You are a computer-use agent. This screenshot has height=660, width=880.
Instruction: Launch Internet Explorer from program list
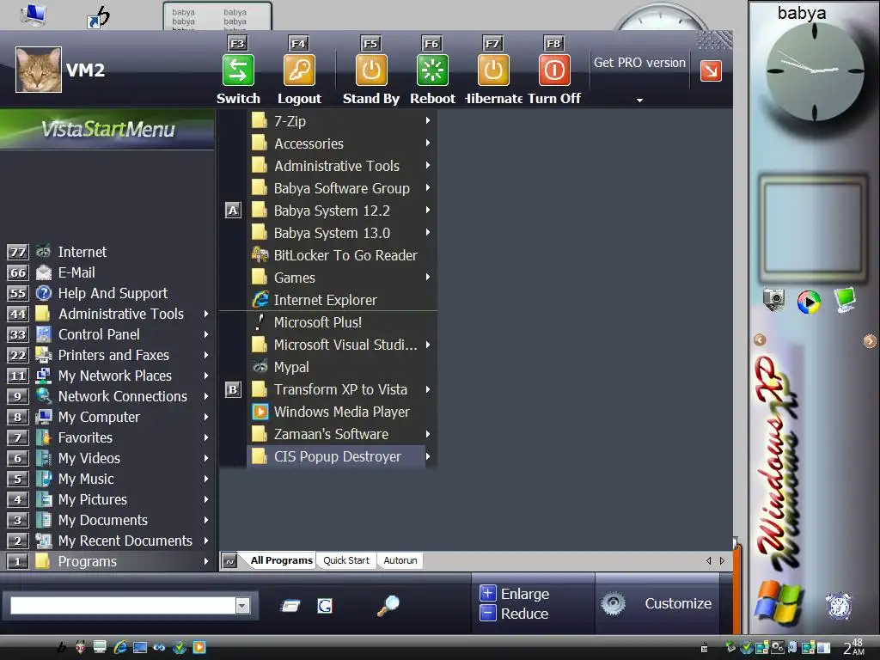[324, 300]
